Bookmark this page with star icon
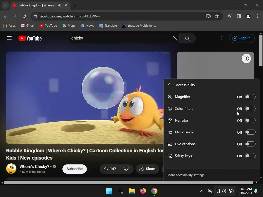263x197 pixels. [x=217, y=16]
